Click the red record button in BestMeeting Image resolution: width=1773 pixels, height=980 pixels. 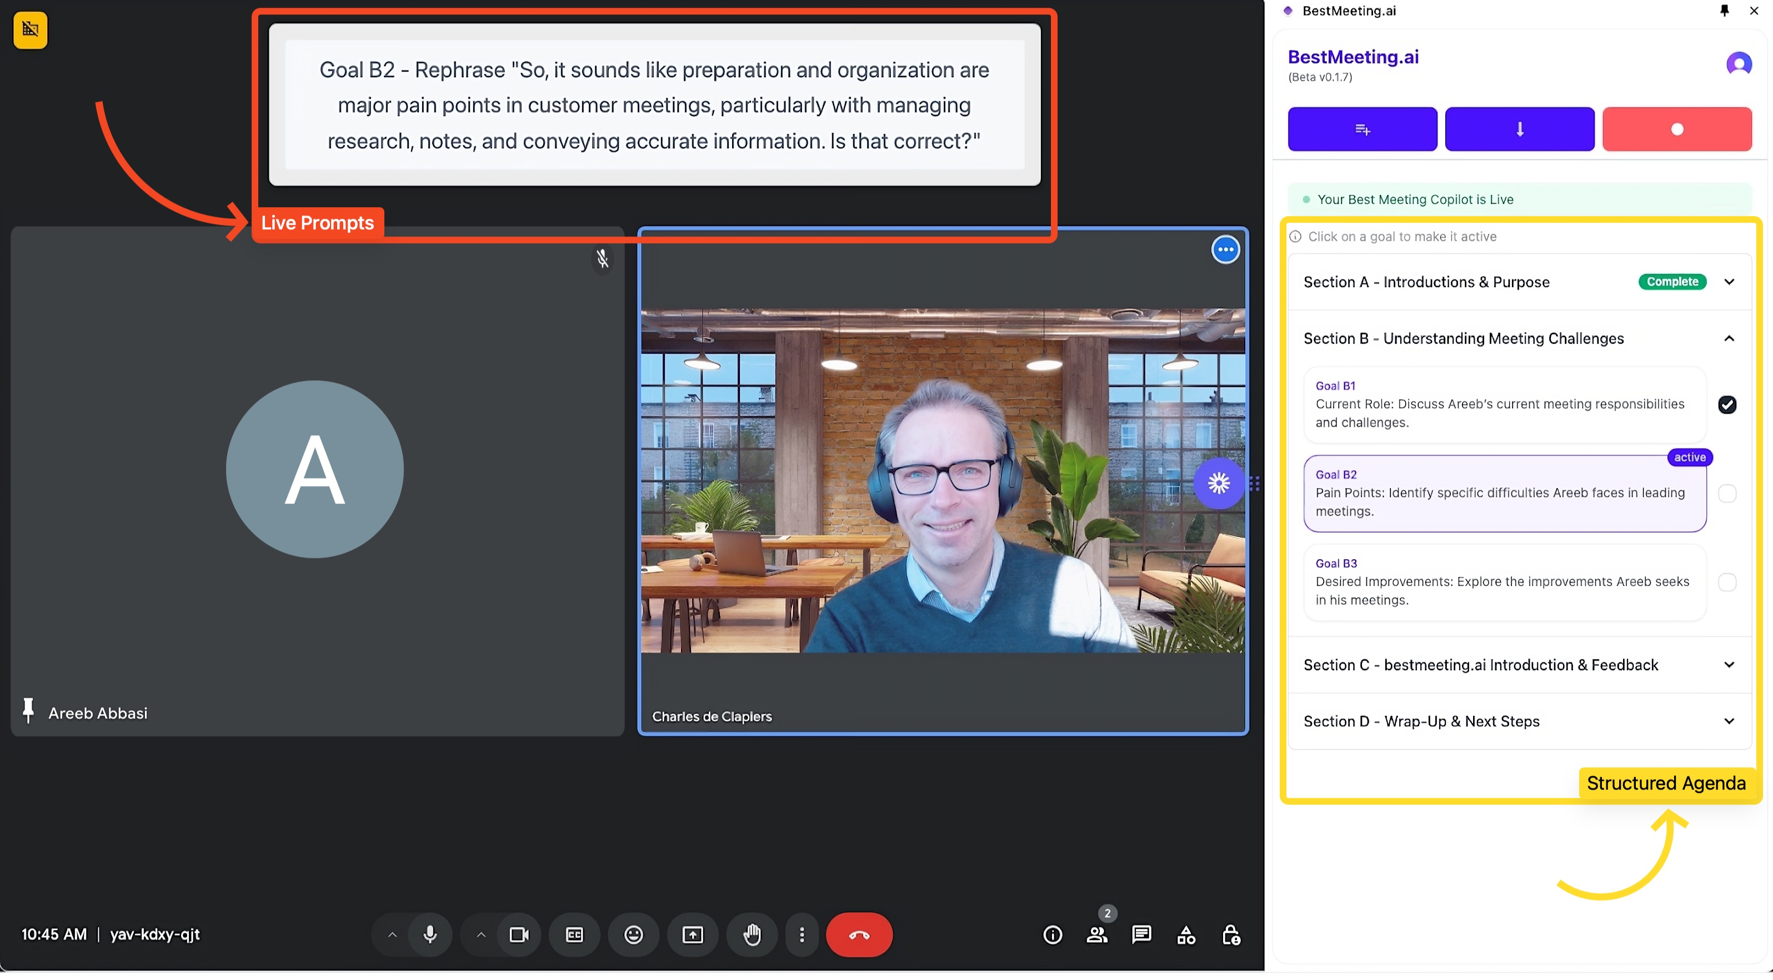coord(1677,129)
